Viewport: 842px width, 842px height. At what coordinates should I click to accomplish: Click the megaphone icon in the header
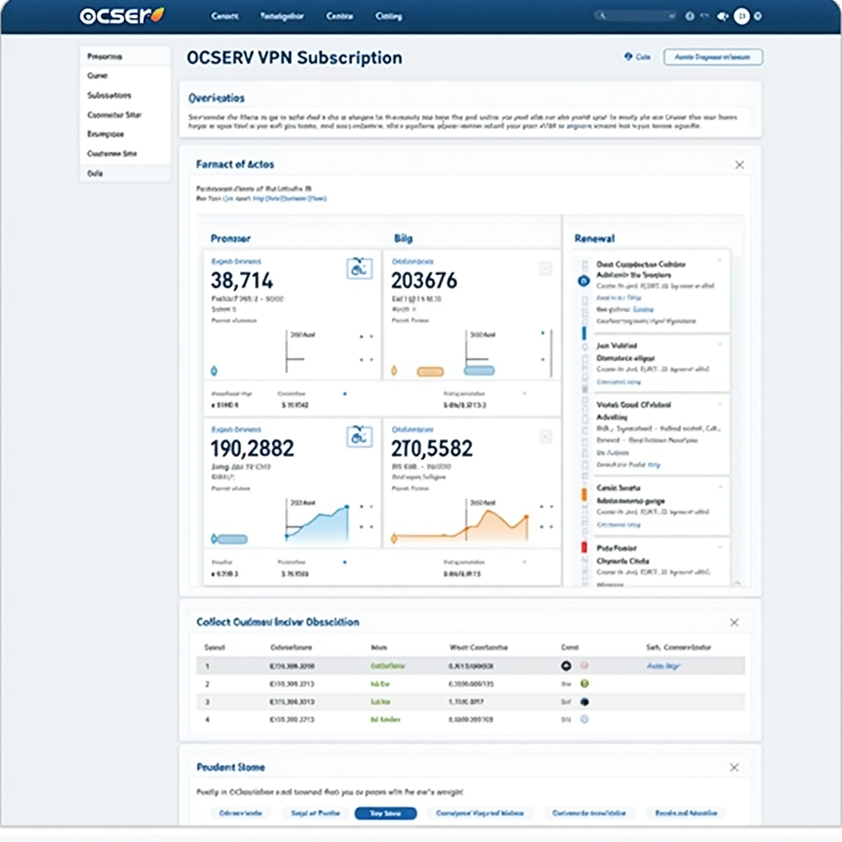[x=722, y=16]
